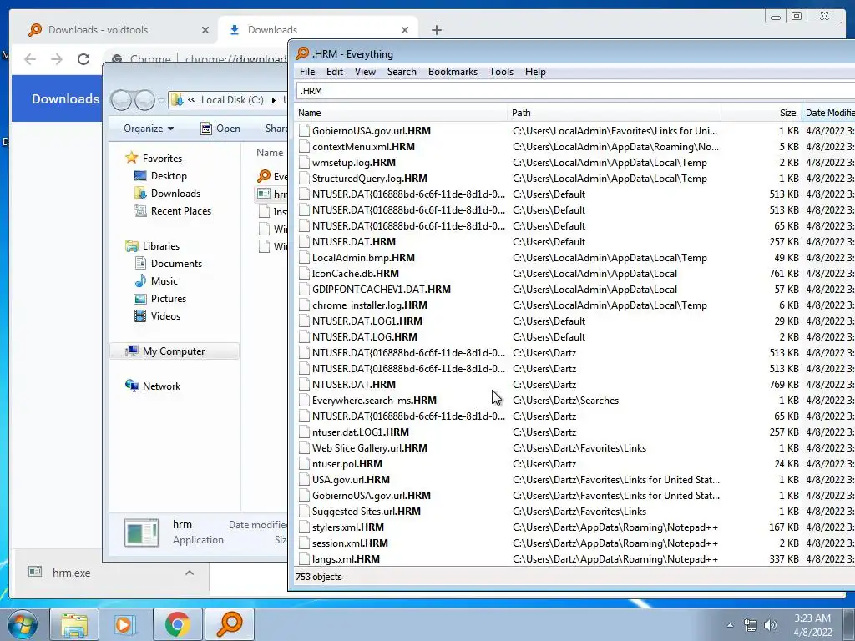The width and height of the screenshot is (855, 641).
Task: Open File menu in Everything
Action: (x=307, y=72)
